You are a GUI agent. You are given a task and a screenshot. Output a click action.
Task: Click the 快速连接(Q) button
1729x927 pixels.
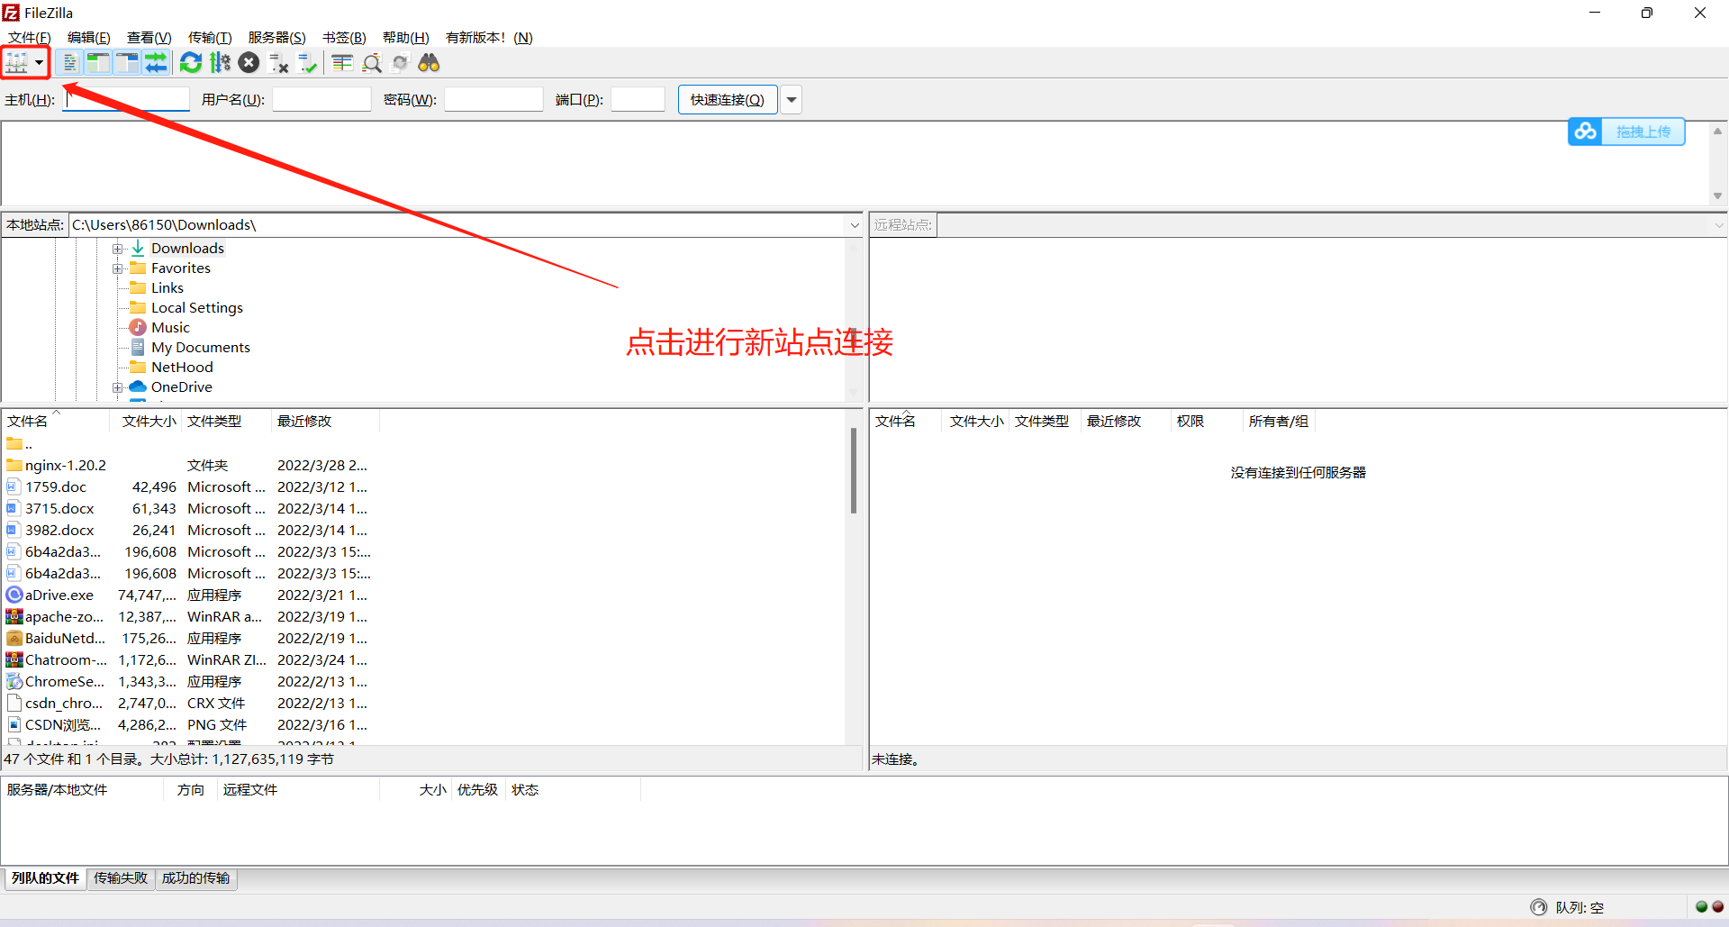point(728,100)
